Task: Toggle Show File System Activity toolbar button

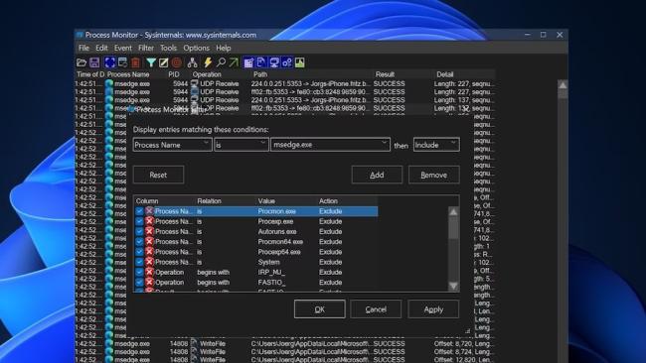Action: [261, 62]
